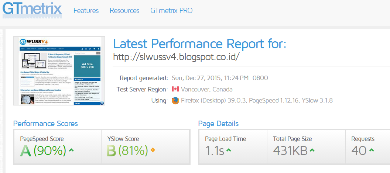Click the Performance Scores heading

[x=45, y=124]
